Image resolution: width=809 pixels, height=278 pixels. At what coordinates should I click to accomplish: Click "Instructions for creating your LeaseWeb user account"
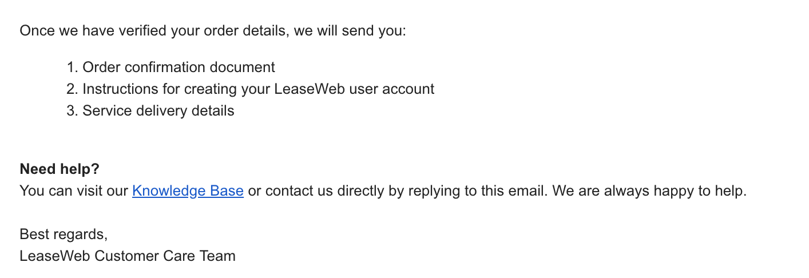258,89
